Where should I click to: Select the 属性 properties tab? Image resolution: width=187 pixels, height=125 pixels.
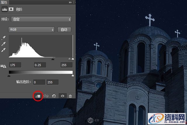[5, 2]
